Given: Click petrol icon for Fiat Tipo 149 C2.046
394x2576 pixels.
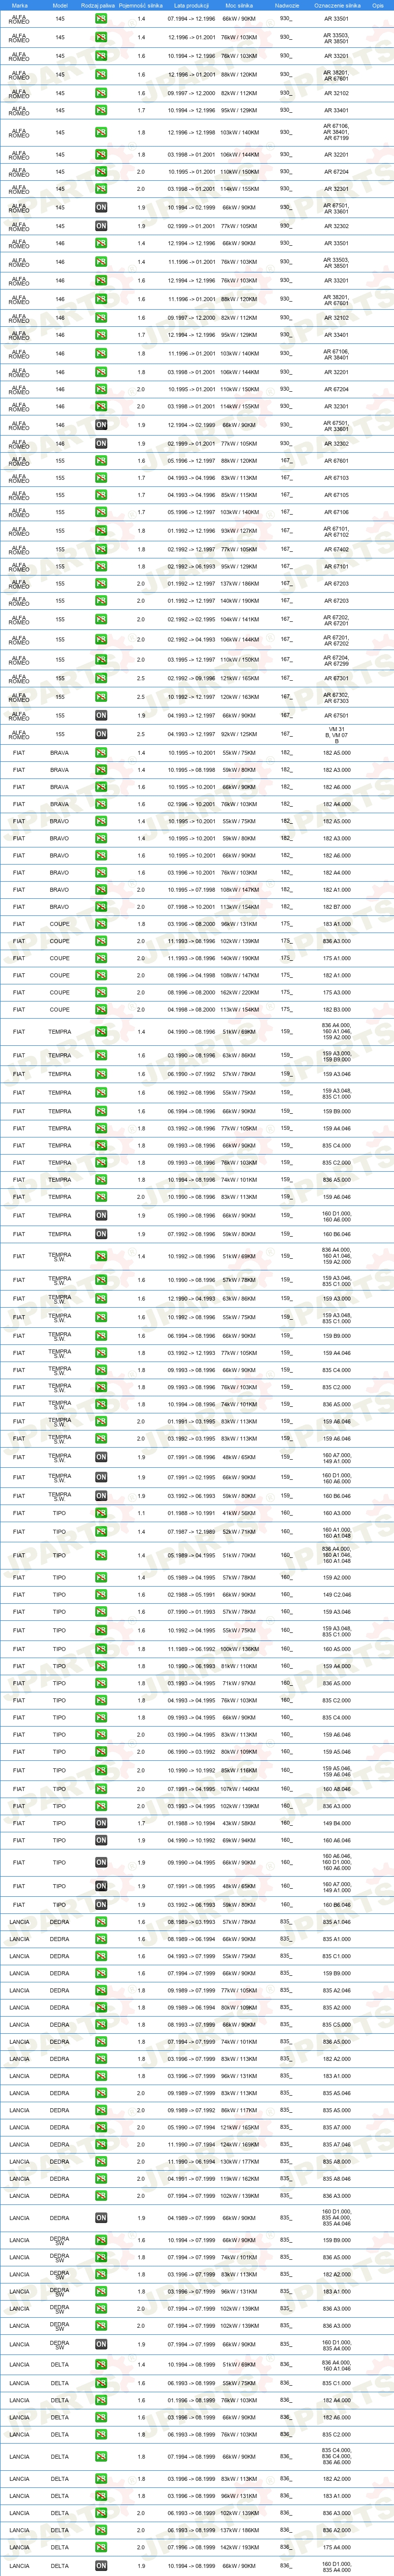Looking at the screenshot, I should [x=101, y=1595].
